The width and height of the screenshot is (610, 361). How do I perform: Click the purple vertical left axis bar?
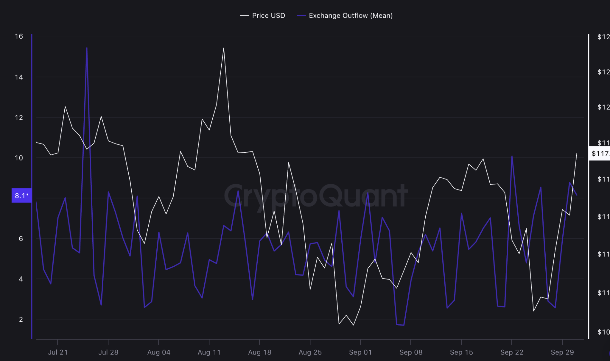click(x=32, y=119)
